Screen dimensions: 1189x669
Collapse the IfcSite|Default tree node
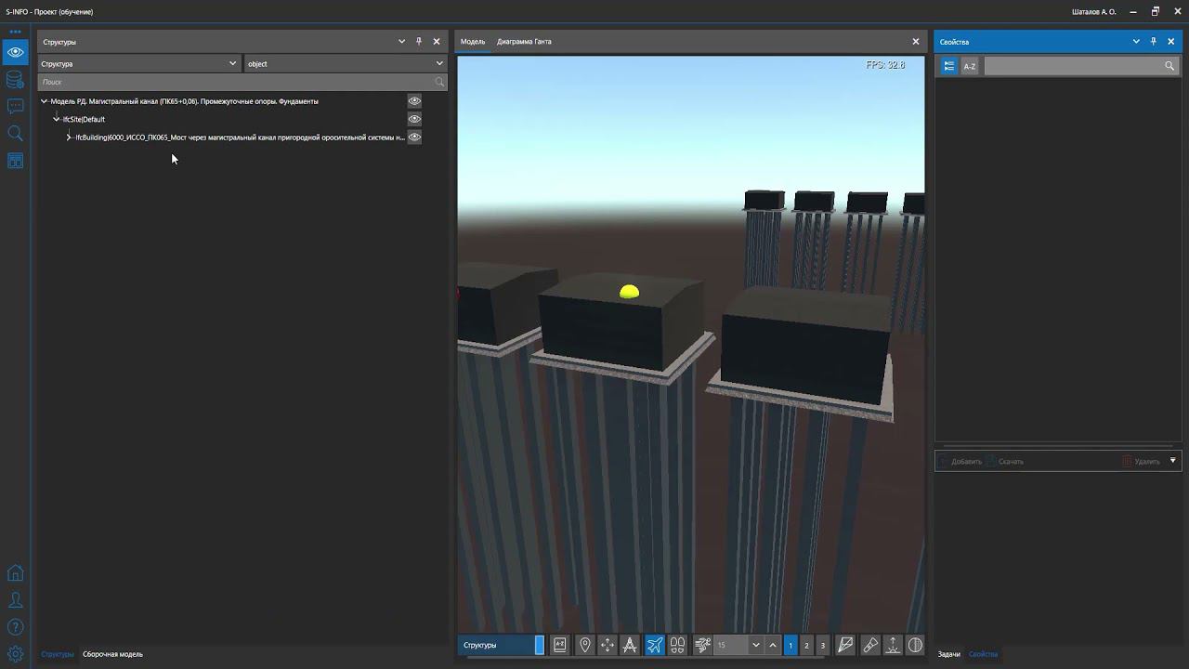(x=57, y=119)
